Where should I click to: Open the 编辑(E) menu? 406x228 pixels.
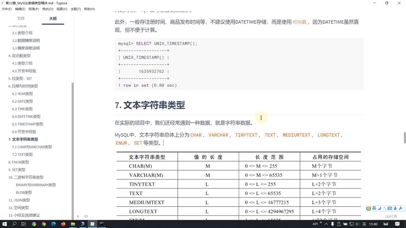pos(20,9)
